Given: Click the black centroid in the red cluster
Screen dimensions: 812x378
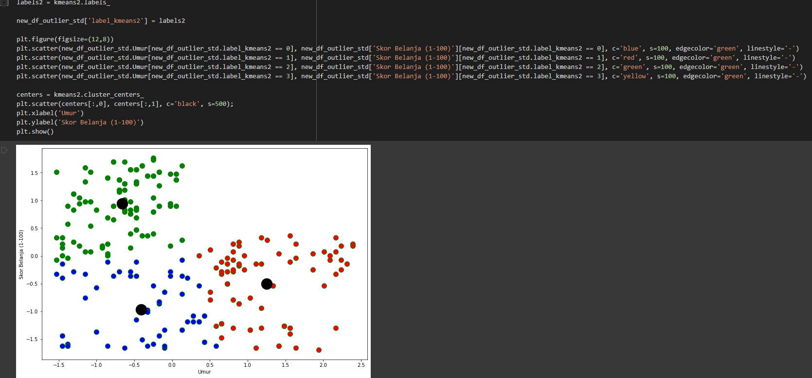Looking at the screenshot, I should (267, 284).
